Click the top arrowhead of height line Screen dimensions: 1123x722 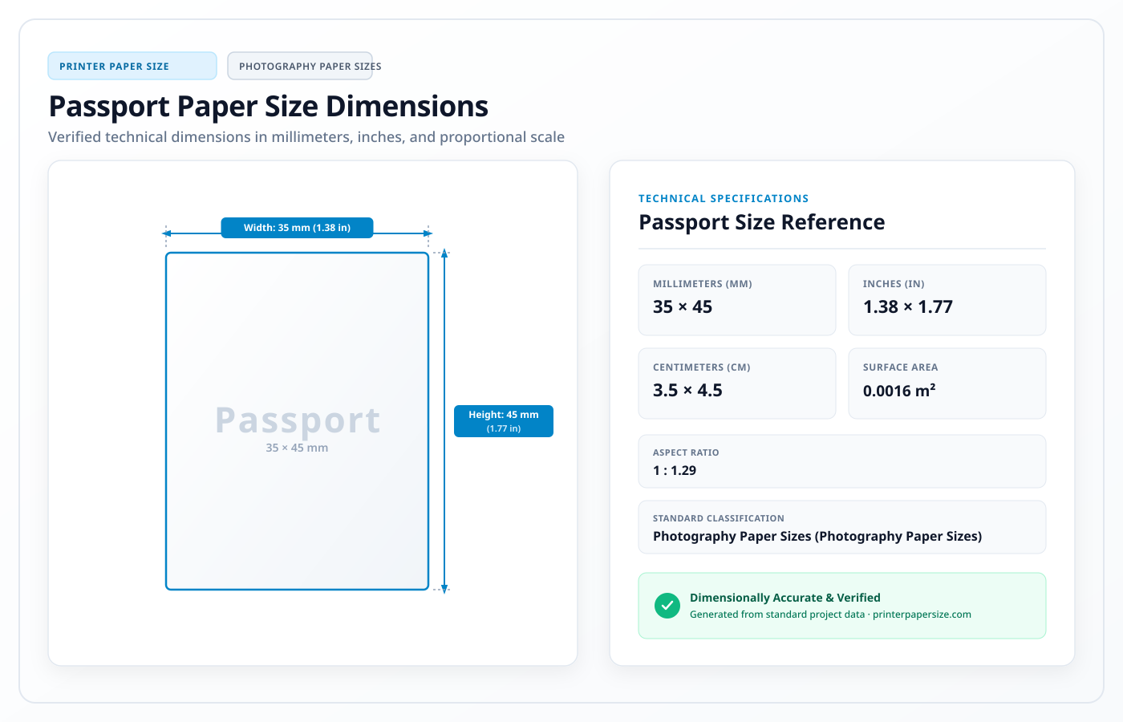pos(444,253)
